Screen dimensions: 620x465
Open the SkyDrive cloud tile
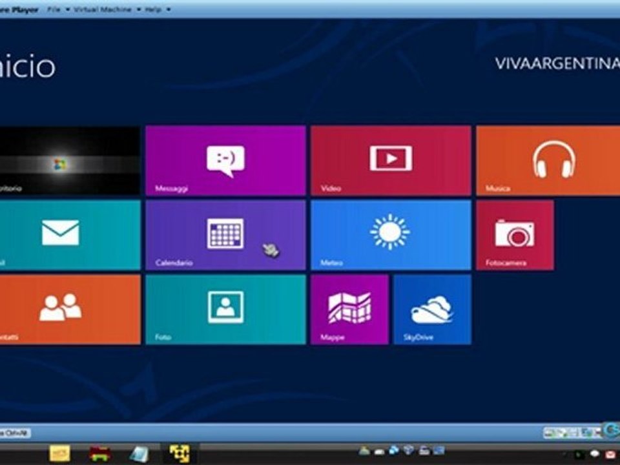pyautogui.click(x=432, y=309)
